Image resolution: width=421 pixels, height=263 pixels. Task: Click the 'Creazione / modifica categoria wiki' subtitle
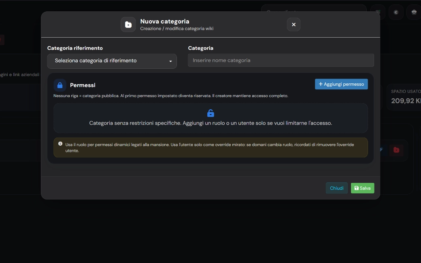coord(176,28)
